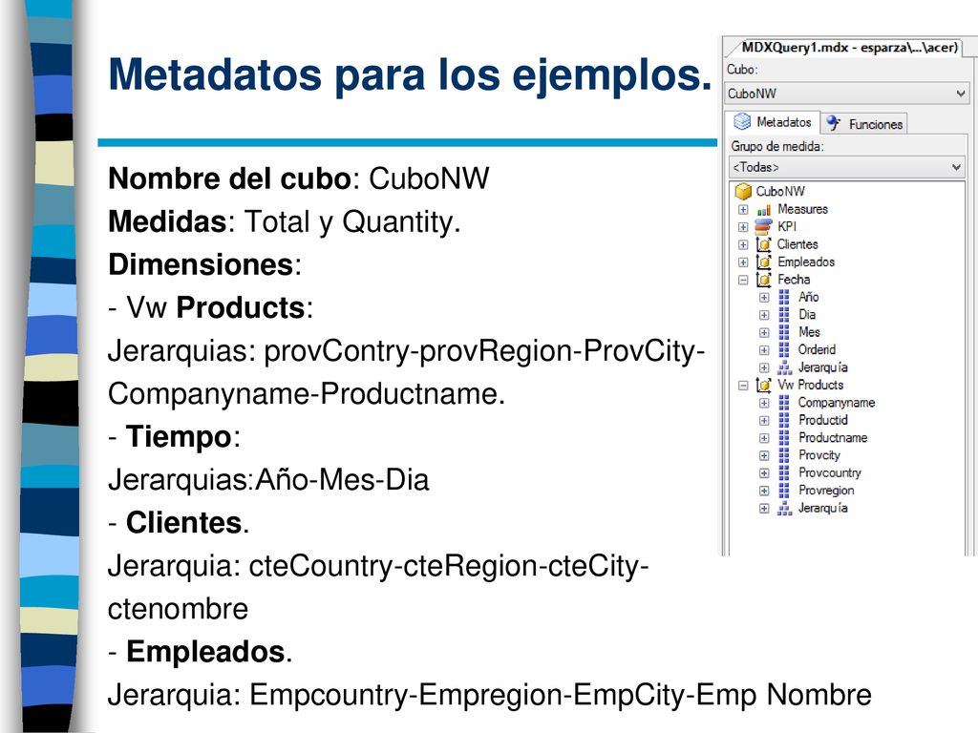The height and width of the screenshot is (733, 978).
Task: Click the Dia attribute grid icon
Action: pos(784,315)
